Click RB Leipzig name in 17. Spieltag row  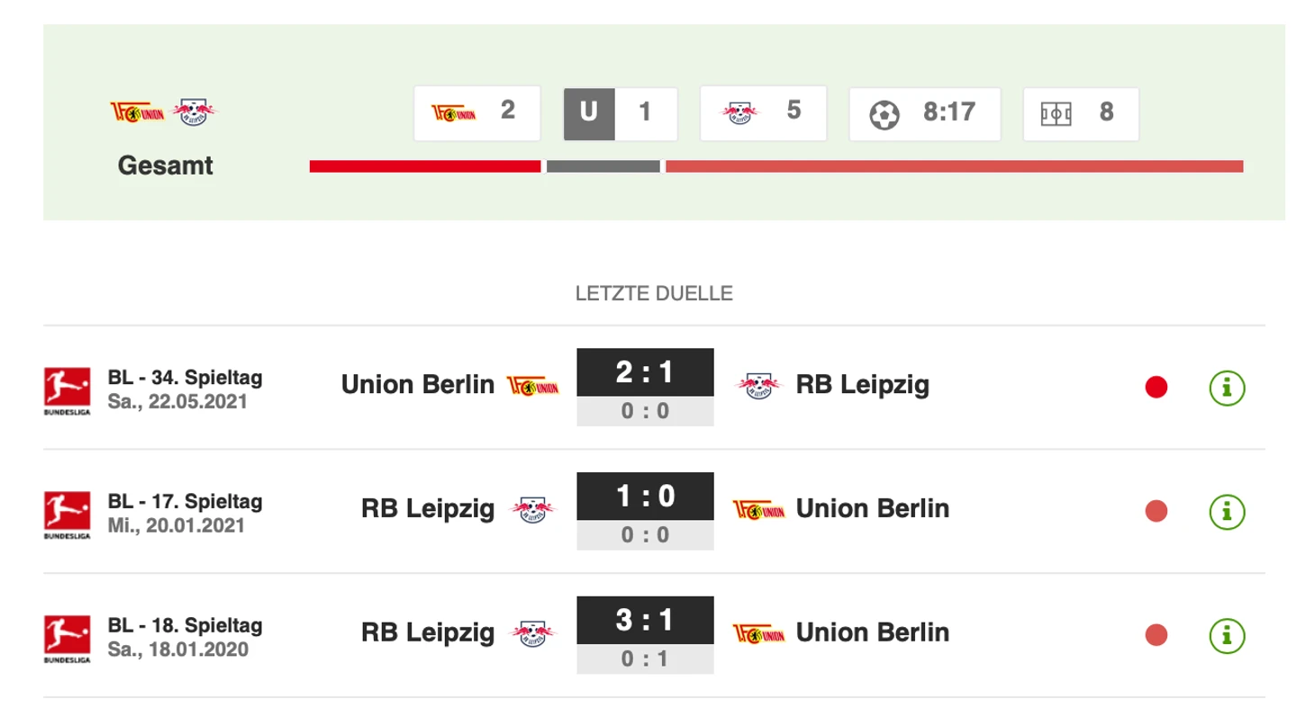tap(428, 509)
